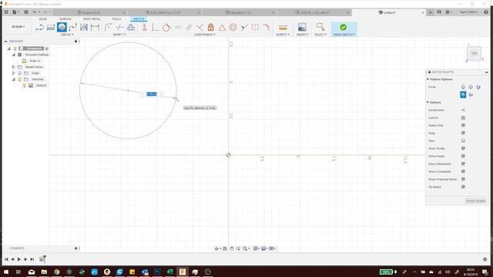Toggle Show Dimensions checkbox
Screen dimensions: 493x277
[x=463, y=164]
